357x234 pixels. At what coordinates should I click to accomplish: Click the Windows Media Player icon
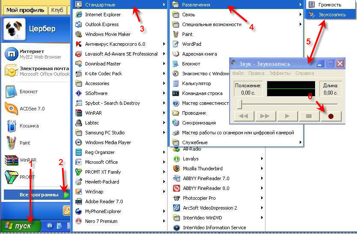79,142
